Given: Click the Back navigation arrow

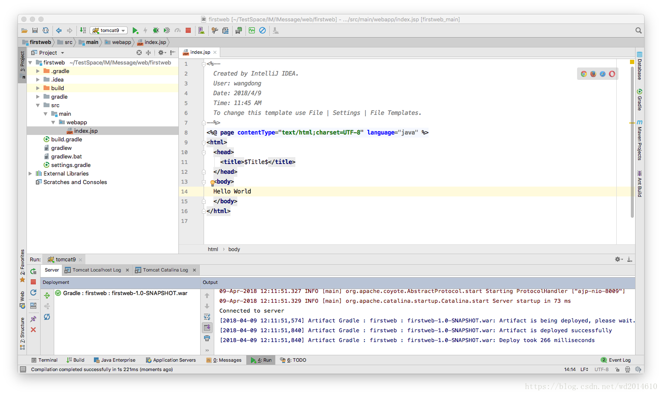Looking at the screenshot, I should (59, 30).
